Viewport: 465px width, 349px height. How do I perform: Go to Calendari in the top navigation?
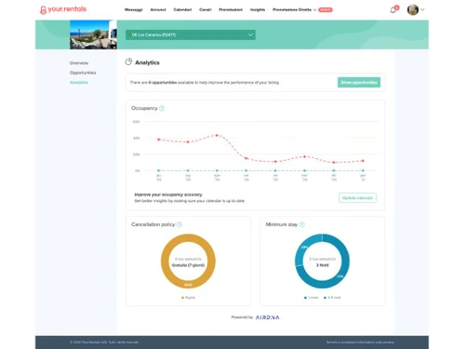[x=182, y=10]
